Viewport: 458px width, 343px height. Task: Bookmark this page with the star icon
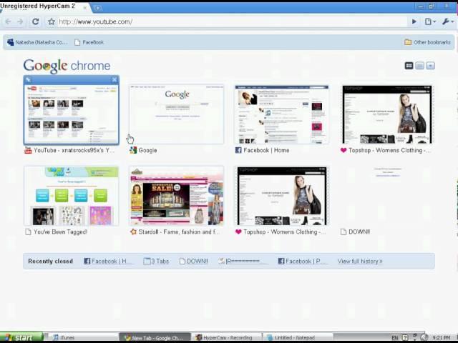pos(52,21)
